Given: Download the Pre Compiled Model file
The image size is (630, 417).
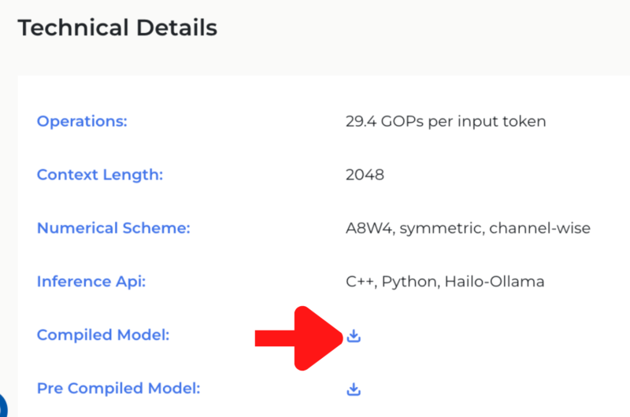Looking at the screenshot, I should click(354, 389).
